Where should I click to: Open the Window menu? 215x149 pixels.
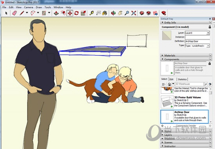click(58, 7)
